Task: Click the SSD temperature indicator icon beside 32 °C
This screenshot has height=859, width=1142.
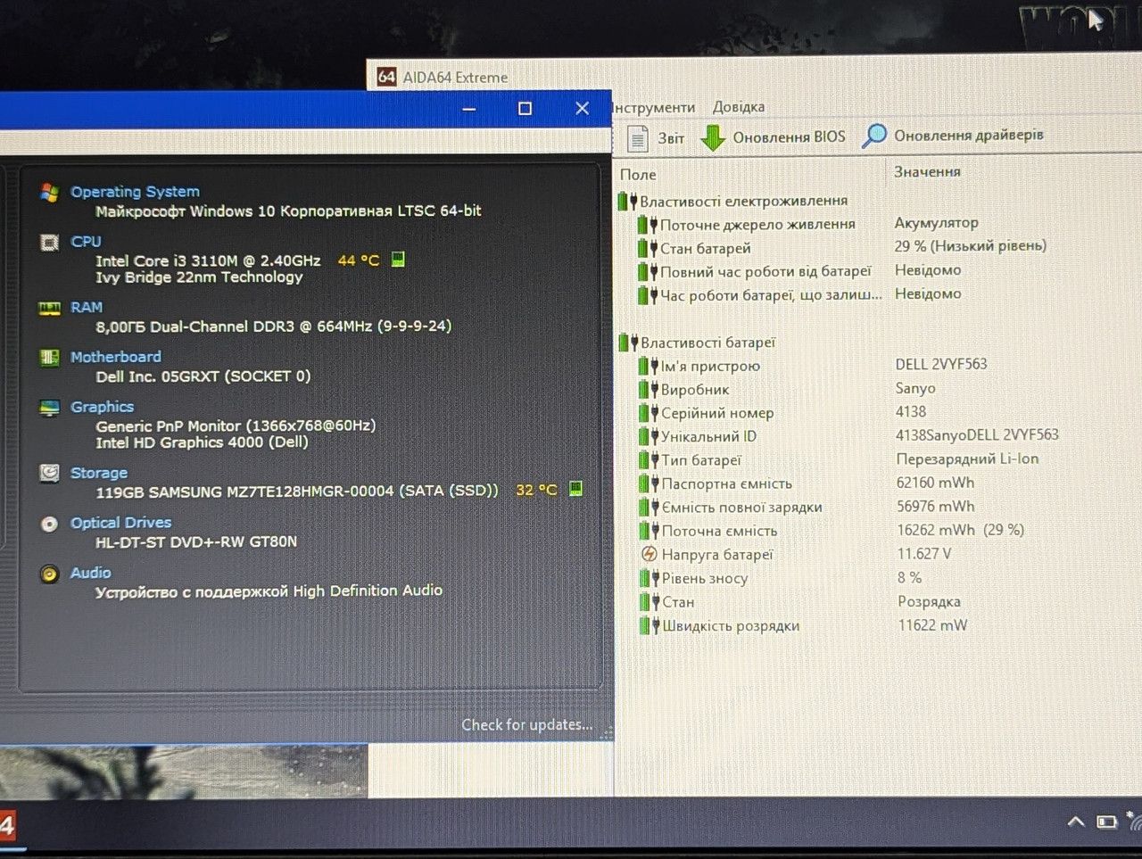Action: [576, 489]
